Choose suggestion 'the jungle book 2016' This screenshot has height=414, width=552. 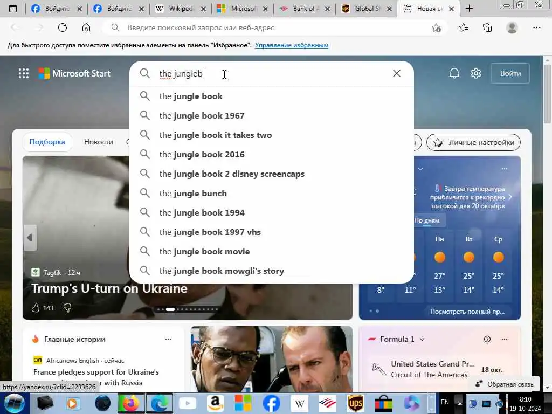pyautogui.click(x=272, y=154)
